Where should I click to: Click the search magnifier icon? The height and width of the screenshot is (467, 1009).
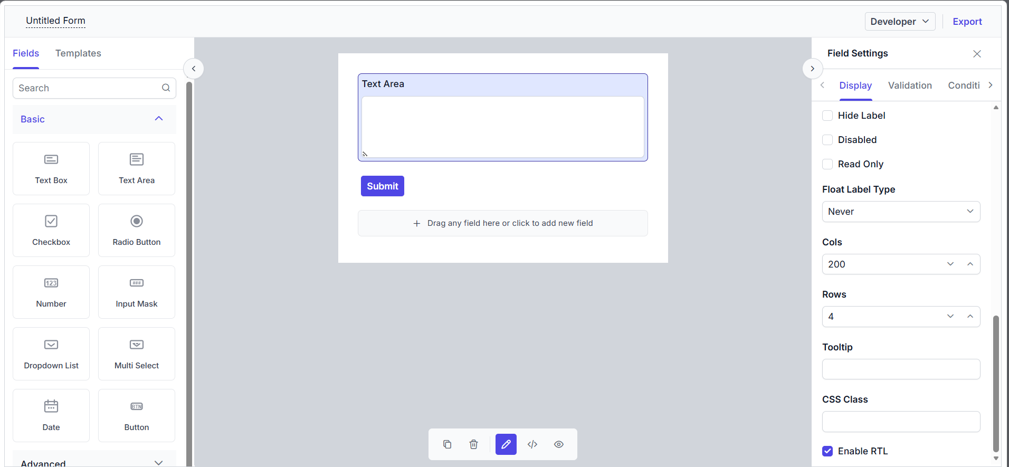(x=166, y=88)
